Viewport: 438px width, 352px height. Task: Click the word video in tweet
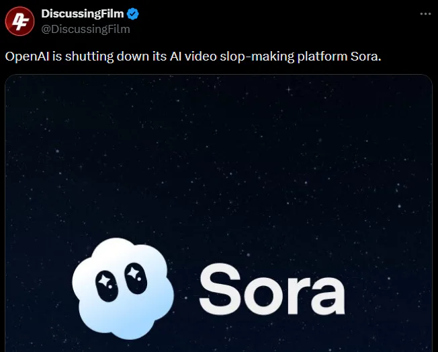click(201, 57)
